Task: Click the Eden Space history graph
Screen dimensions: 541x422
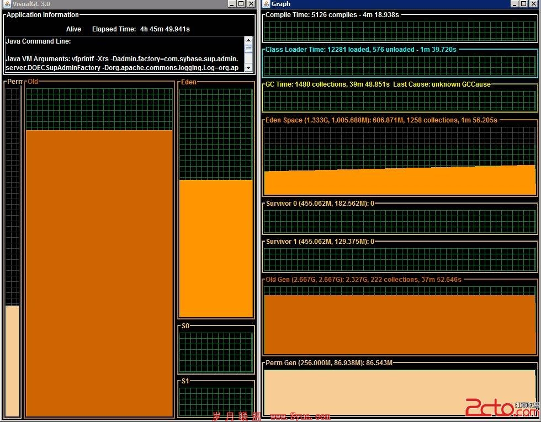Action: [x=400, y=161]
